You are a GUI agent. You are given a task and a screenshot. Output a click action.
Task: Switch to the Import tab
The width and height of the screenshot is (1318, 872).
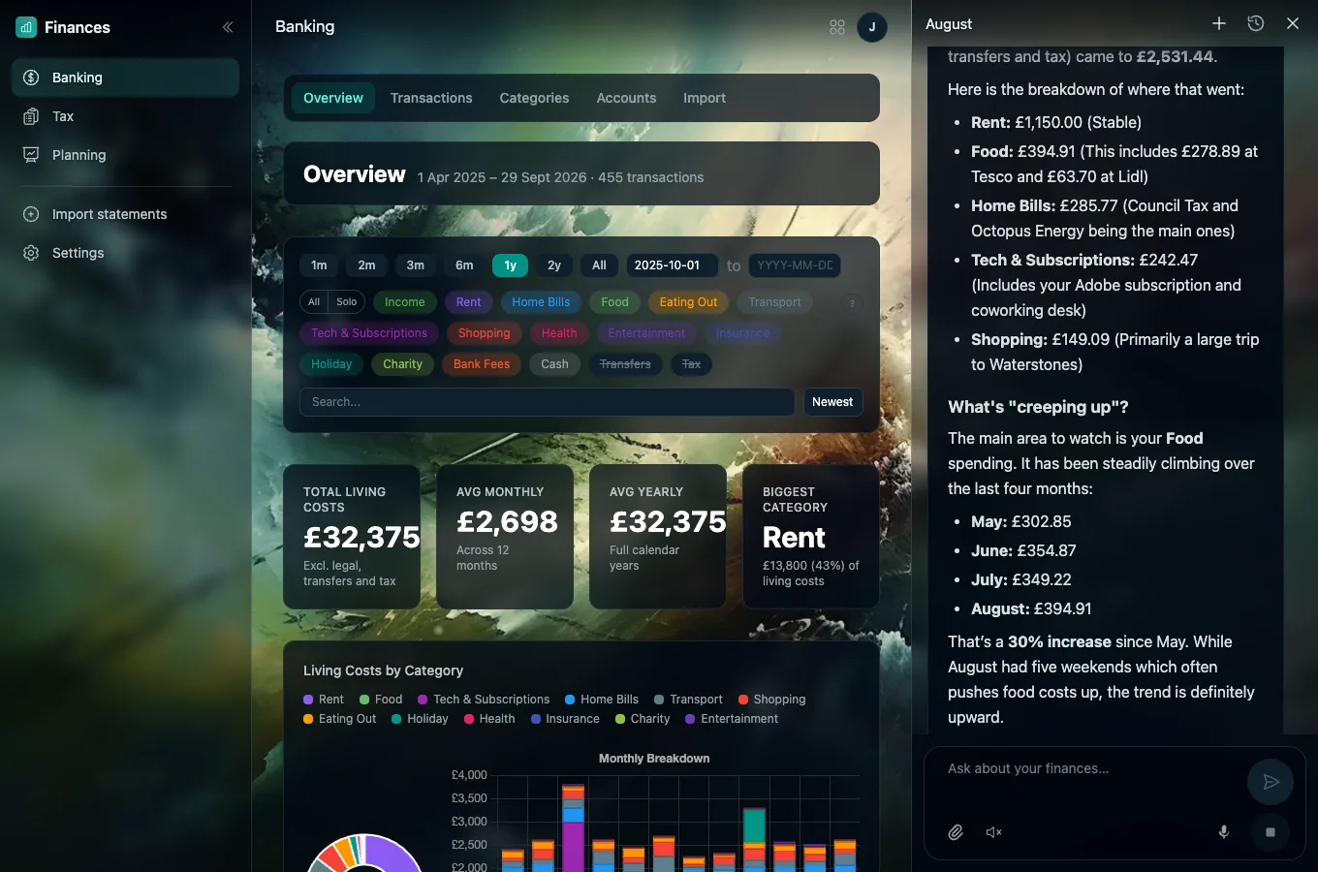[x=705, y=98]
